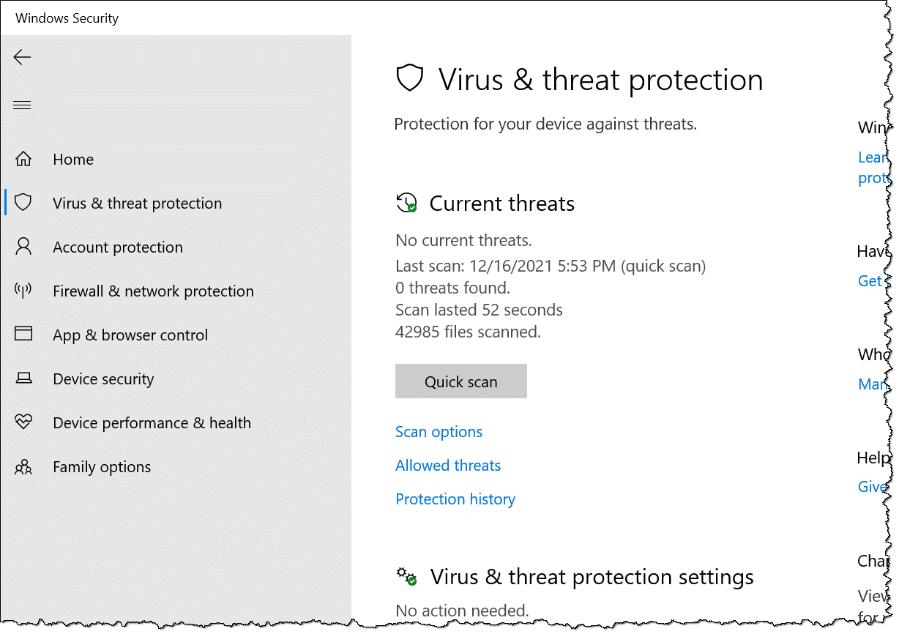Open Protection history
Screen dimensions: 899x634
(x=455, y=499)
